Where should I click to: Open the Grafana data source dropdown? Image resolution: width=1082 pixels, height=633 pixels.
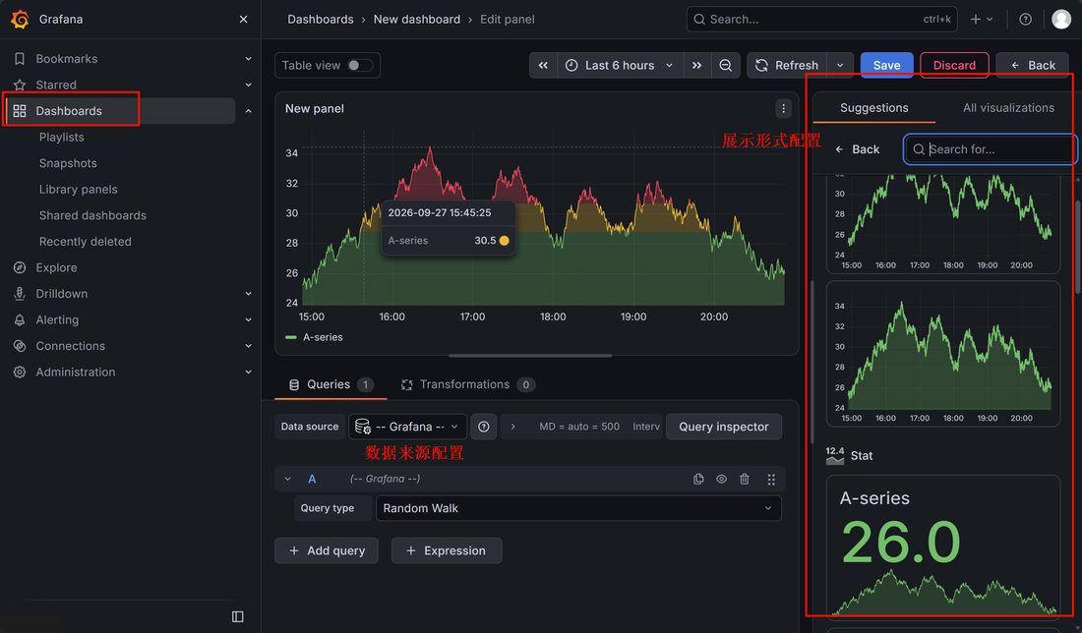click(x=408, y=427)
